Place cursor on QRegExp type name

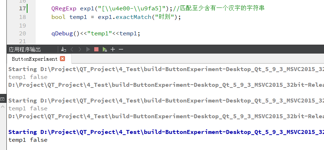point(64,8)
